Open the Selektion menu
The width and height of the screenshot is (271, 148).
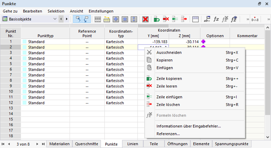point(56,11)
